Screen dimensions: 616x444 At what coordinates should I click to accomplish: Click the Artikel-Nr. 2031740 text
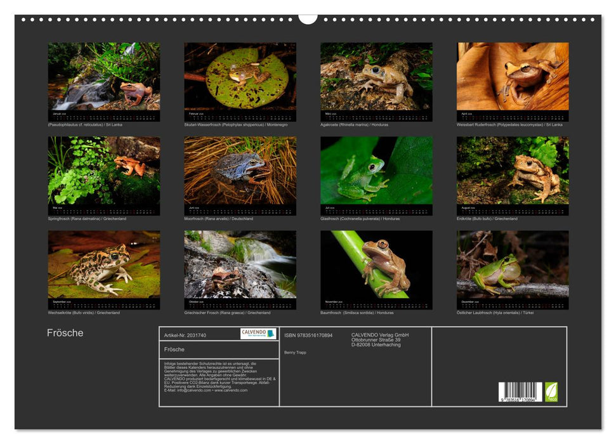[185, 335]
